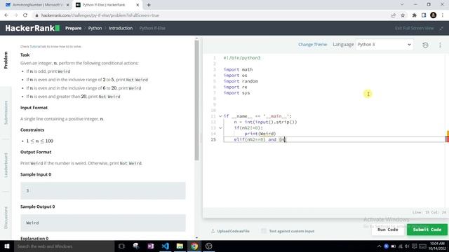Open a new browser tab

pyautogui.click(x=149, y=5)
